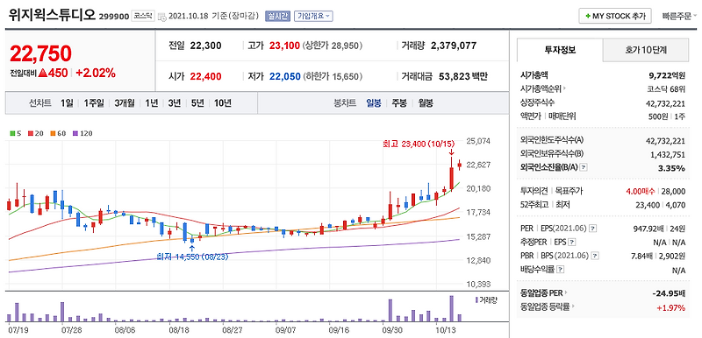Click the -24.95배 same-industry PER value
702x338 pixels.
[x=669, y=294]
